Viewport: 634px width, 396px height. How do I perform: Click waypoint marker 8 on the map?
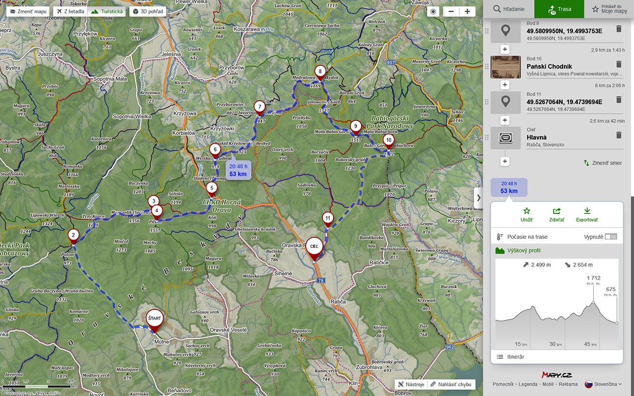(x=320, y=72)
